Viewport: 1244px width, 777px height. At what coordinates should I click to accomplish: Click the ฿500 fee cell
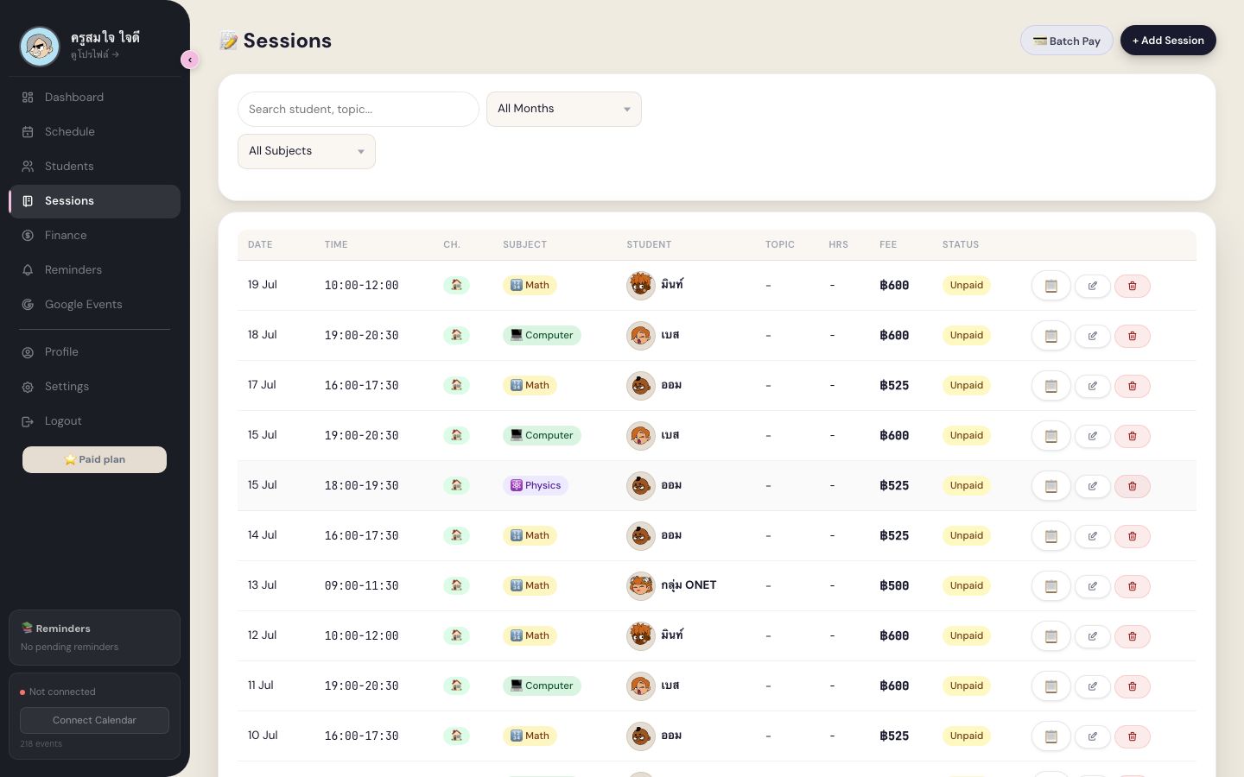(894, 585)
